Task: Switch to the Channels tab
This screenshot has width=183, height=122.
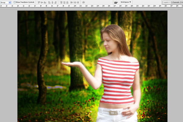Action: (x=175, y=2)
